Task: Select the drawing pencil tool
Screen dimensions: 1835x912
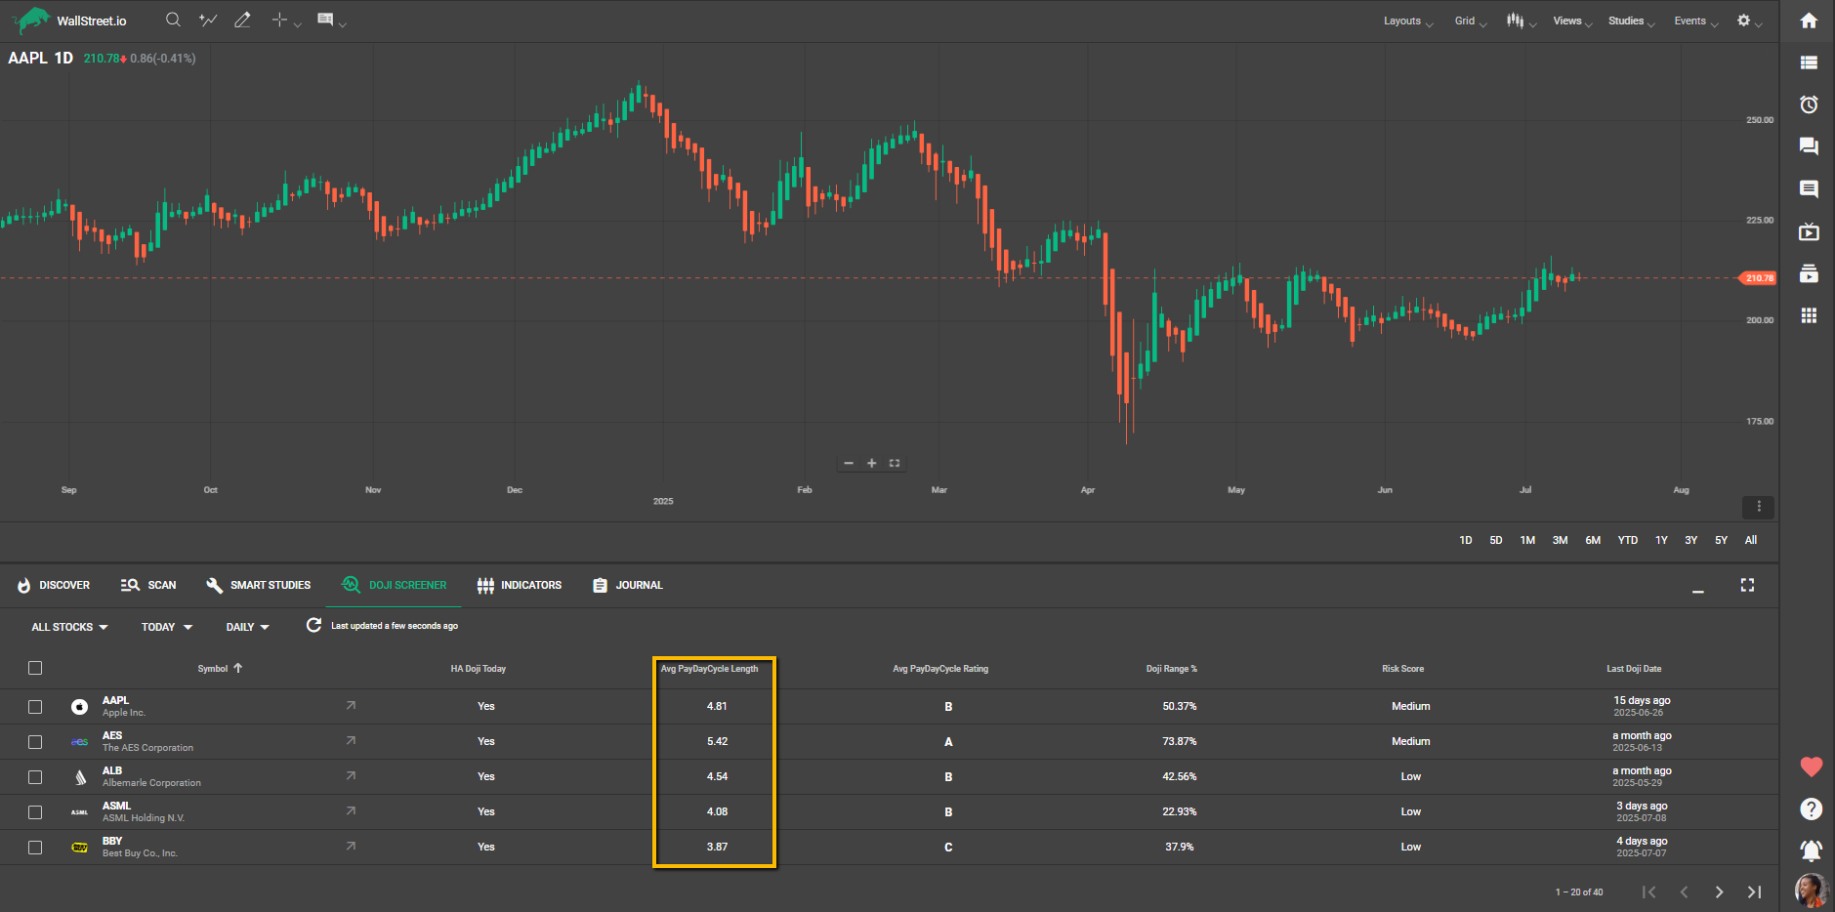Action: click(x=242, y=20)
